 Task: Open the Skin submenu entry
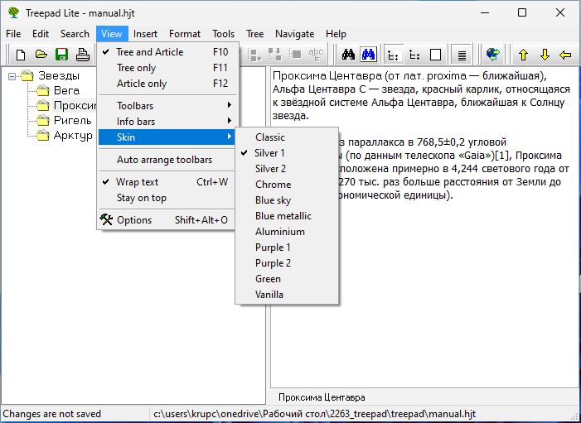pyautogui.click(x=167, y=137)
